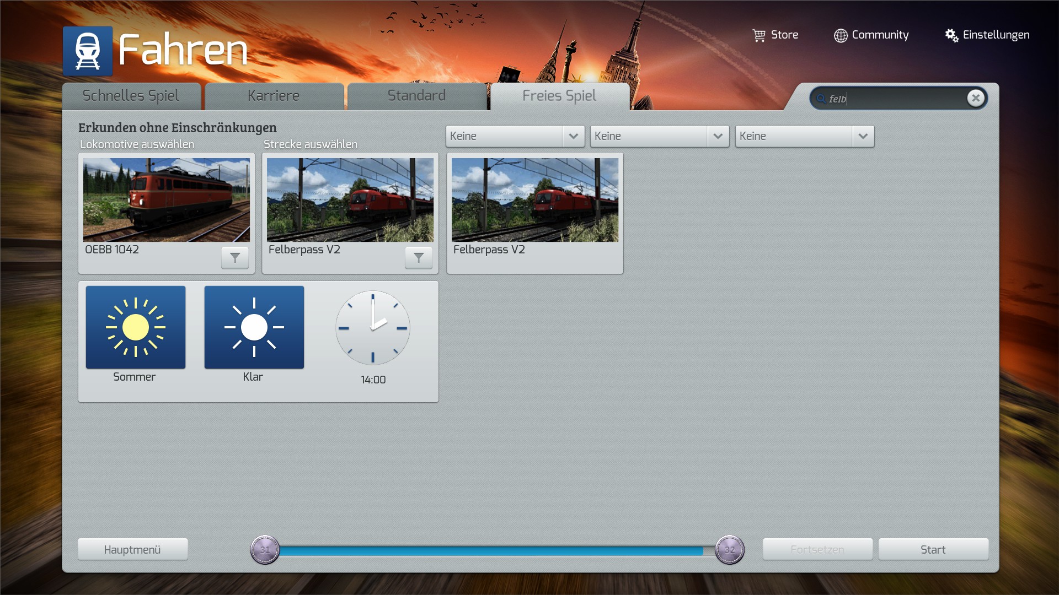Open Einstellungen via gear icon

(951, 35)
